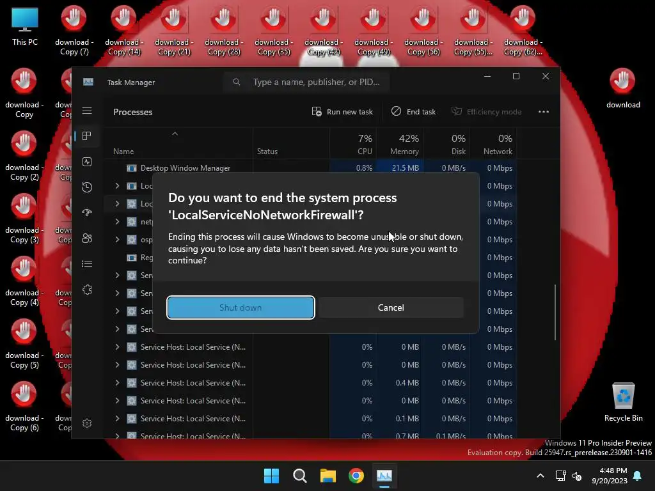Open the taskbar clock and date
The width and height of the screenshot is (655, 491).
point(610,476)
